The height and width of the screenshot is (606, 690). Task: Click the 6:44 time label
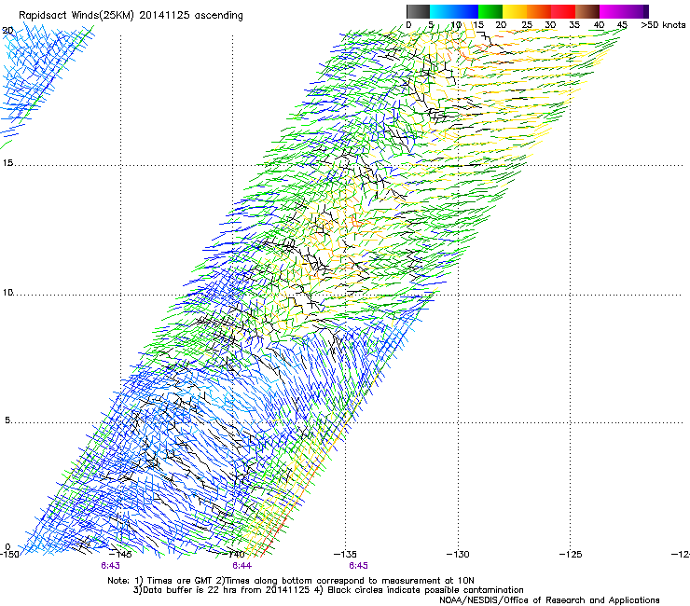242,566
